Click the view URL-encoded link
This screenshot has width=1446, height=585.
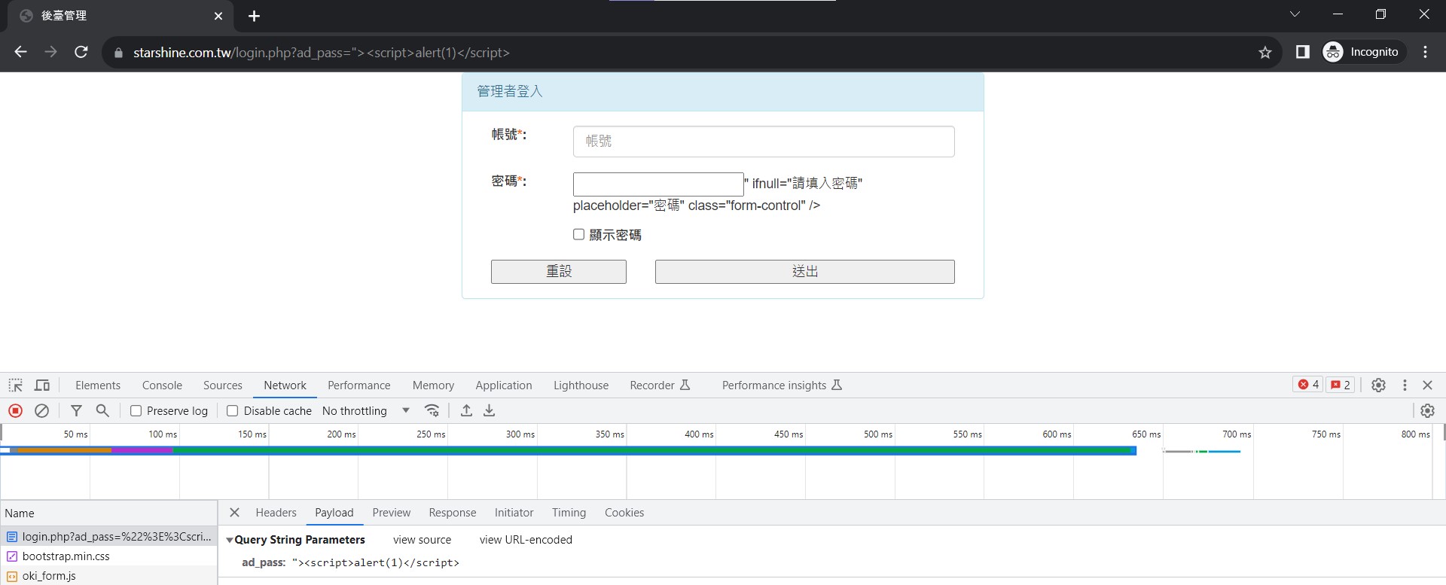pos(526,540)
